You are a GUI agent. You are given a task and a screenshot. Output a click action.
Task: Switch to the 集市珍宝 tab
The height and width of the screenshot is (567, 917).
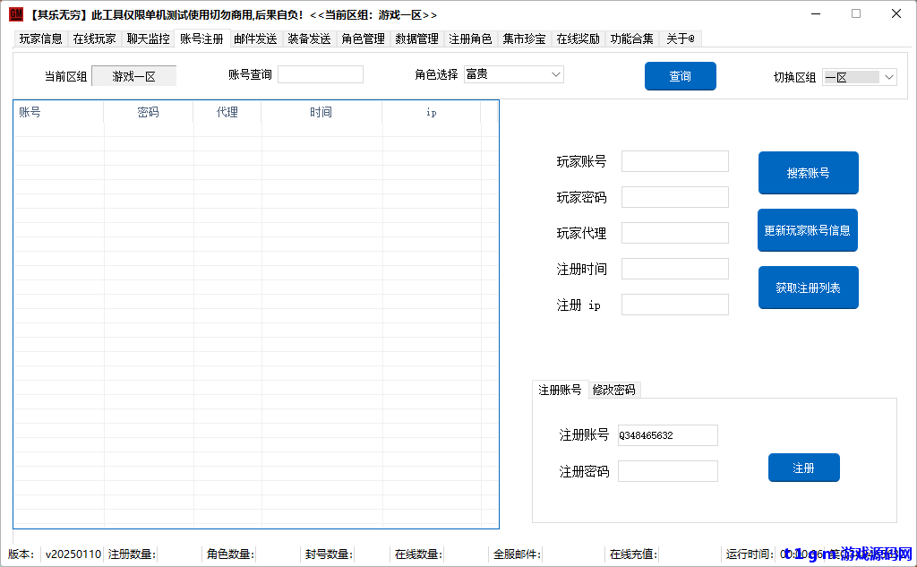click(x=524, y=39)
